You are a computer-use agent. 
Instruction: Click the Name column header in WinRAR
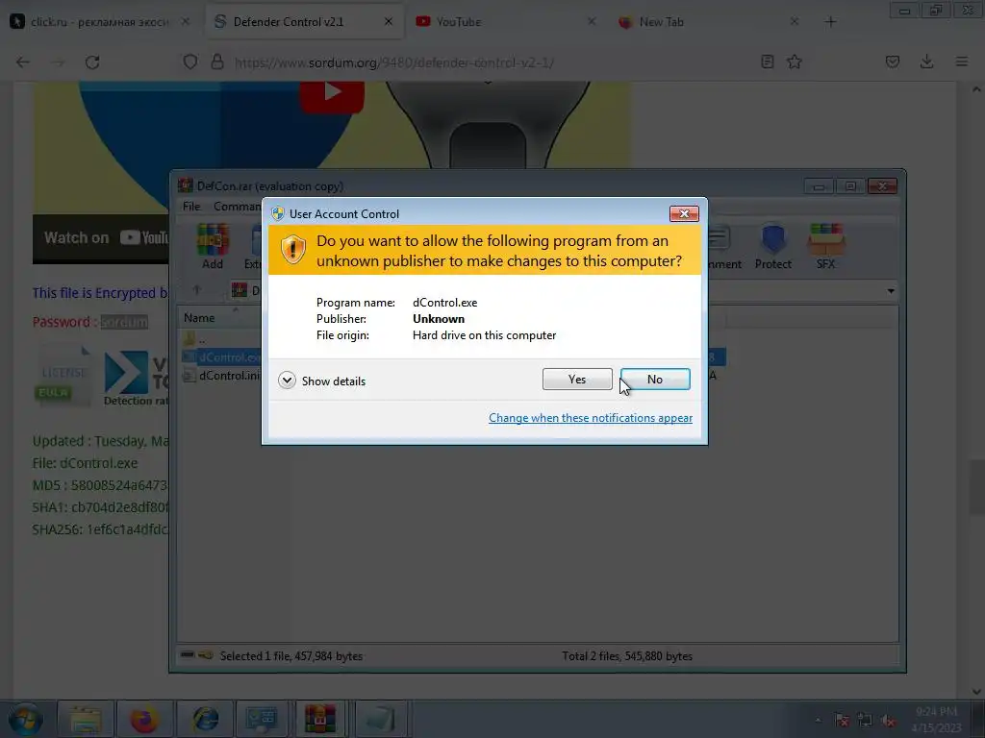tap(199, 318)
